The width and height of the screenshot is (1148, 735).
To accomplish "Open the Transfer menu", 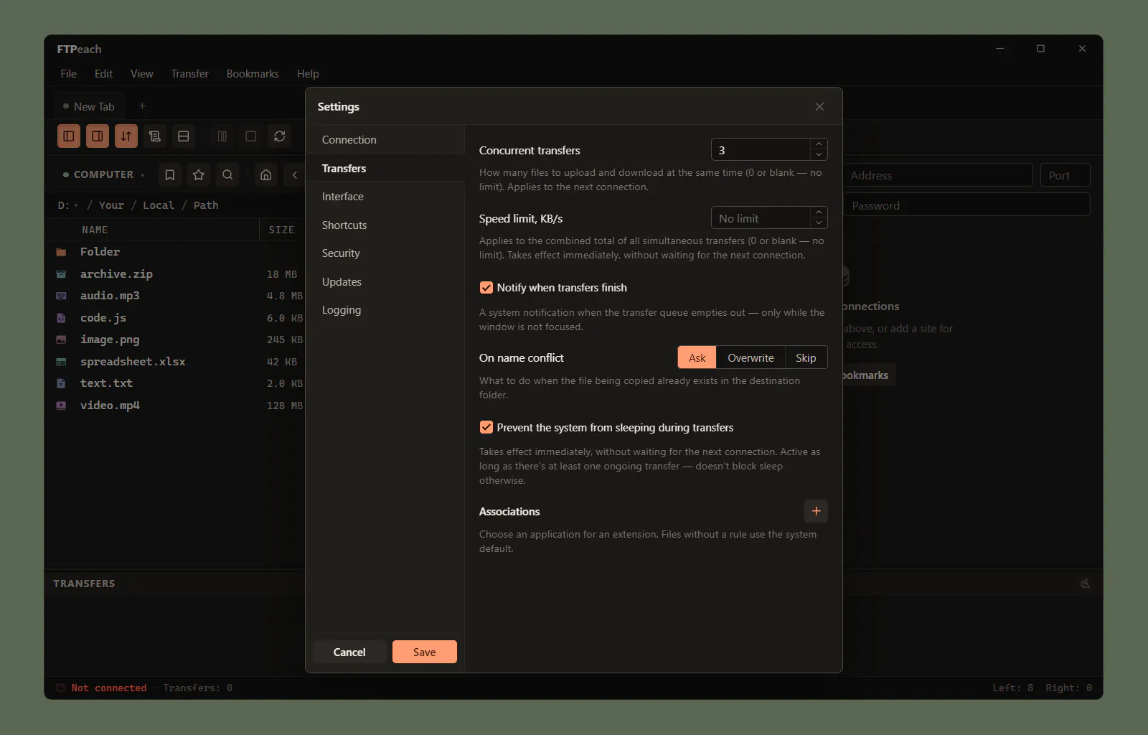I will tap(189, 74).
